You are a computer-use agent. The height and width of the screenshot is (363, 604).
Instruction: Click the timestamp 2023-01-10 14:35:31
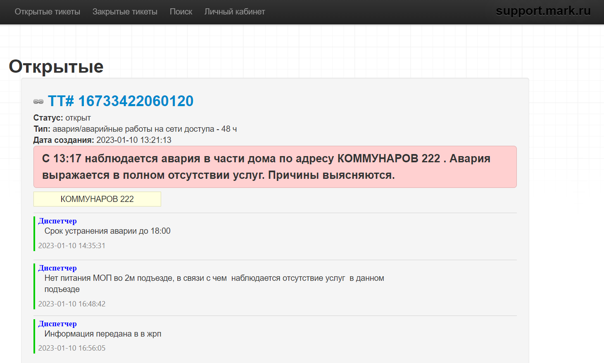(72, 246)
